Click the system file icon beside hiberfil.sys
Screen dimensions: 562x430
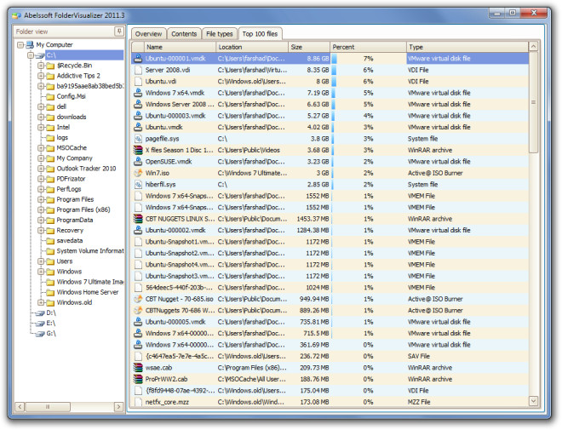[138, 185]
